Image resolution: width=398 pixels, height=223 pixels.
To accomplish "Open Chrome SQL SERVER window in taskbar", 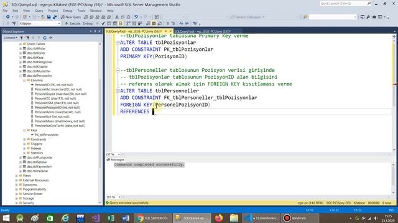I will pos(153,218).
